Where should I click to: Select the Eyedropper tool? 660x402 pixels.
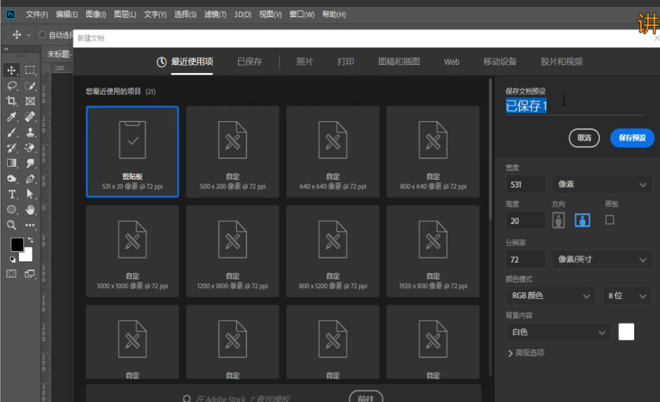pyautogui.click(x=12, y=117)
